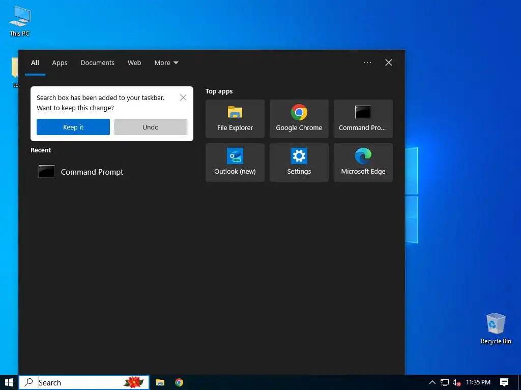Open File Explorer from Top apps
This screenshot has height=390, width=521.
[x=235, y=119]
